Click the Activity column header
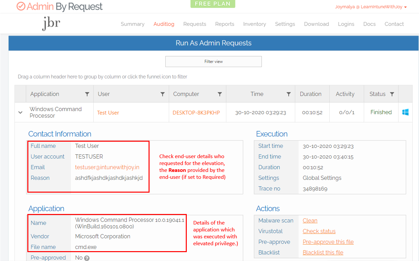This screenshot has width=419, height=261. click(x=347, y=94)
